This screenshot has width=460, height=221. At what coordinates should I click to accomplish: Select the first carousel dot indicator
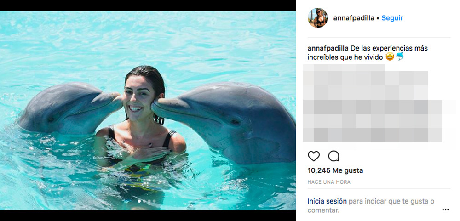(138, 201)
